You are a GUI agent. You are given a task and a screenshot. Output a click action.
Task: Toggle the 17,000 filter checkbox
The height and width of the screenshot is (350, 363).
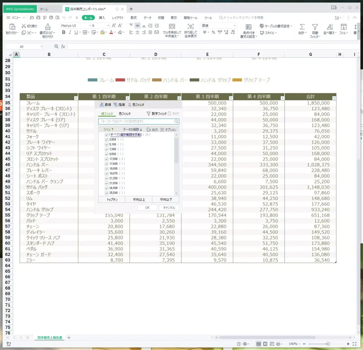[x=107, y=159]
